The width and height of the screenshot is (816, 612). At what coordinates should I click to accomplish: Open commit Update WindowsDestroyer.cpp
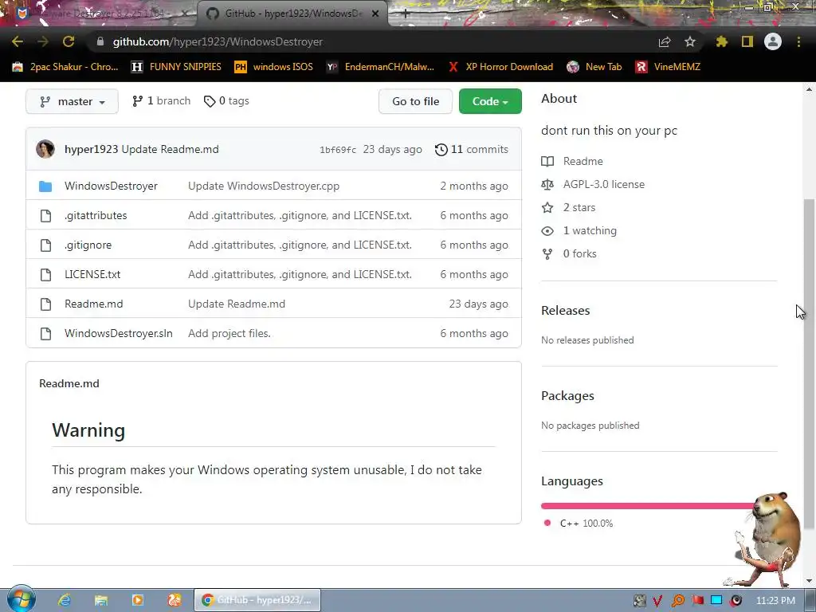coord(264,186)
